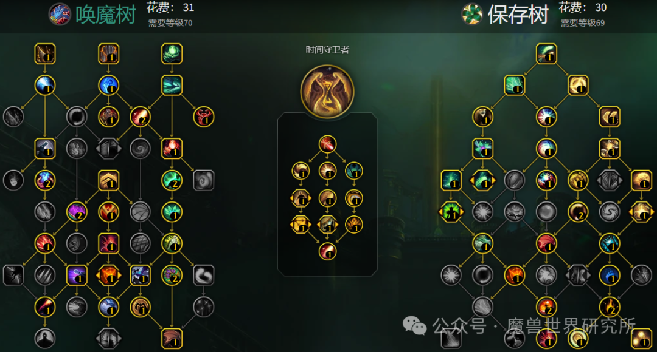Select the red capstone node ending the hero tree
Screen dimensions: 657x352
pos(327,252)
